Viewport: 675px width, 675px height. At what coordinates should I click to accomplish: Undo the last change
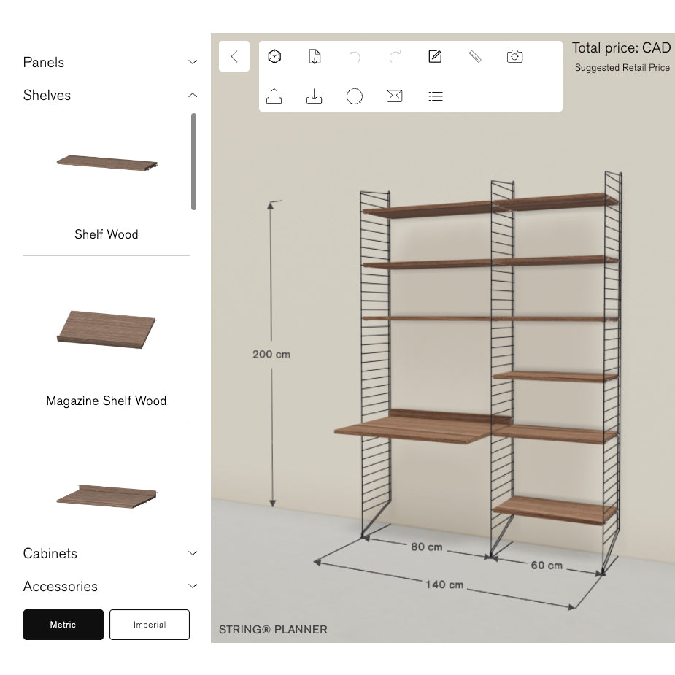click(x=355, y=56)
